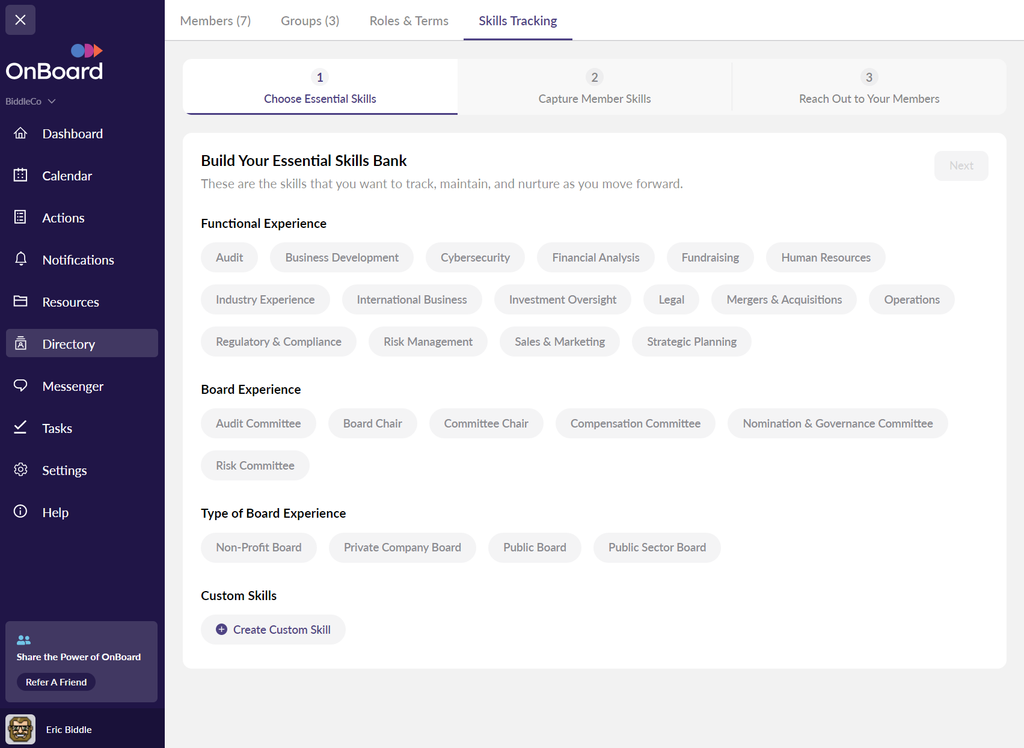Click the Eric Biddle profile avatar
Viewport: 1024px width, 748px height.
pyautogui.click(x=20, y=729)
